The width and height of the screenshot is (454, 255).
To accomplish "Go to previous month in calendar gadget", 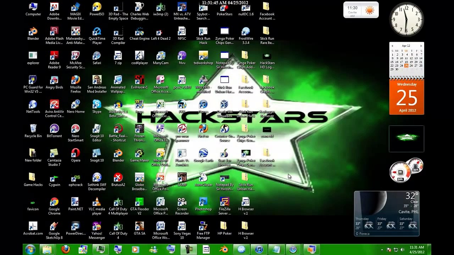I will (x=392, y=46).
